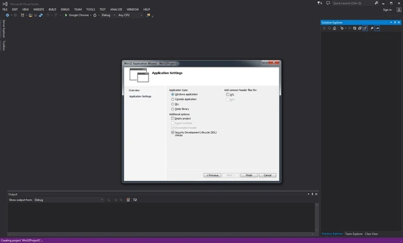The width and height of the screenshot is (403, 243).
Task: Open Output panel window position dropdown arrow
Action: 309,194
